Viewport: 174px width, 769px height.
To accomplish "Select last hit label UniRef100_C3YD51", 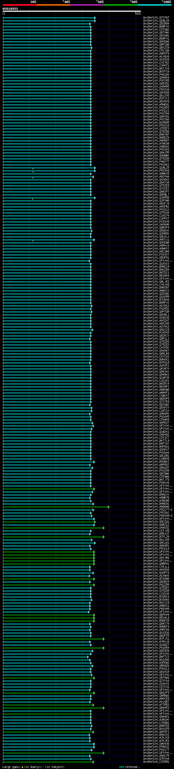I will pos(156,762).
